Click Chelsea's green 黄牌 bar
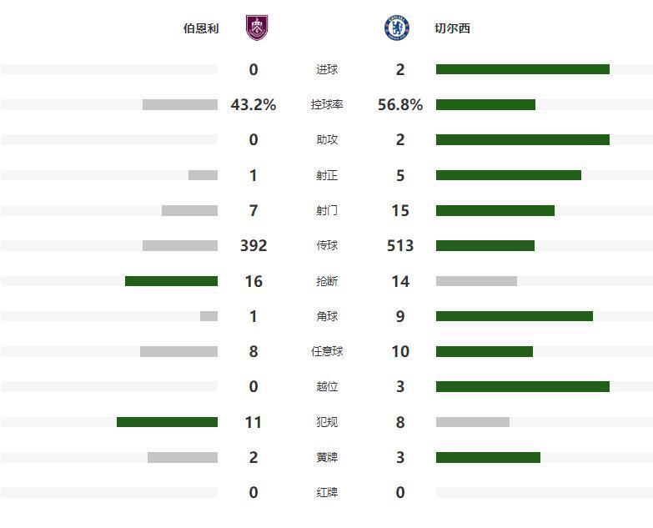The height and width of the screenshot is (528, 653). [488, 457]
